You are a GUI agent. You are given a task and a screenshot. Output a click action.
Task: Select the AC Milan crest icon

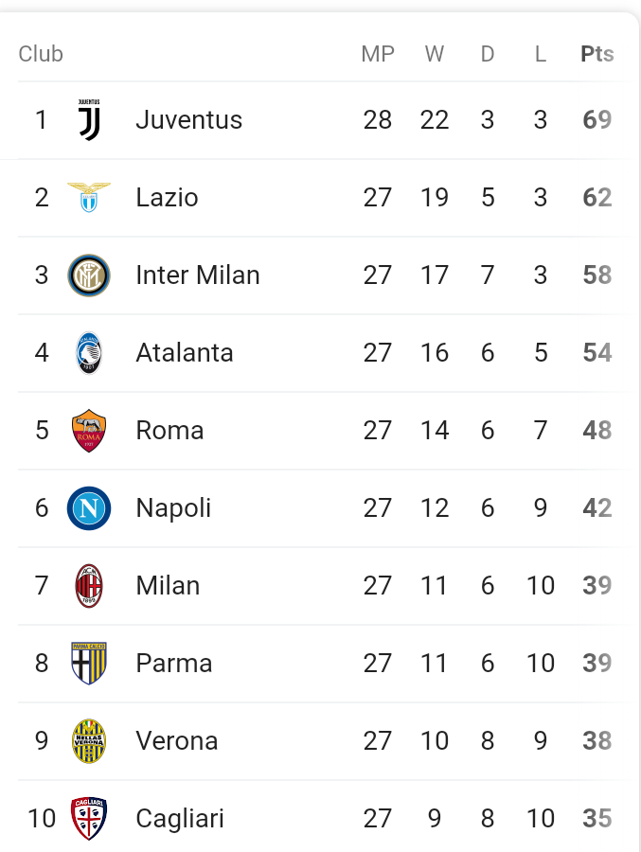click(x=89, y=586)
